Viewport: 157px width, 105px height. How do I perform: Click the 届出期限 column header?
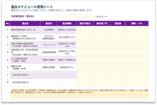(67, 23)
